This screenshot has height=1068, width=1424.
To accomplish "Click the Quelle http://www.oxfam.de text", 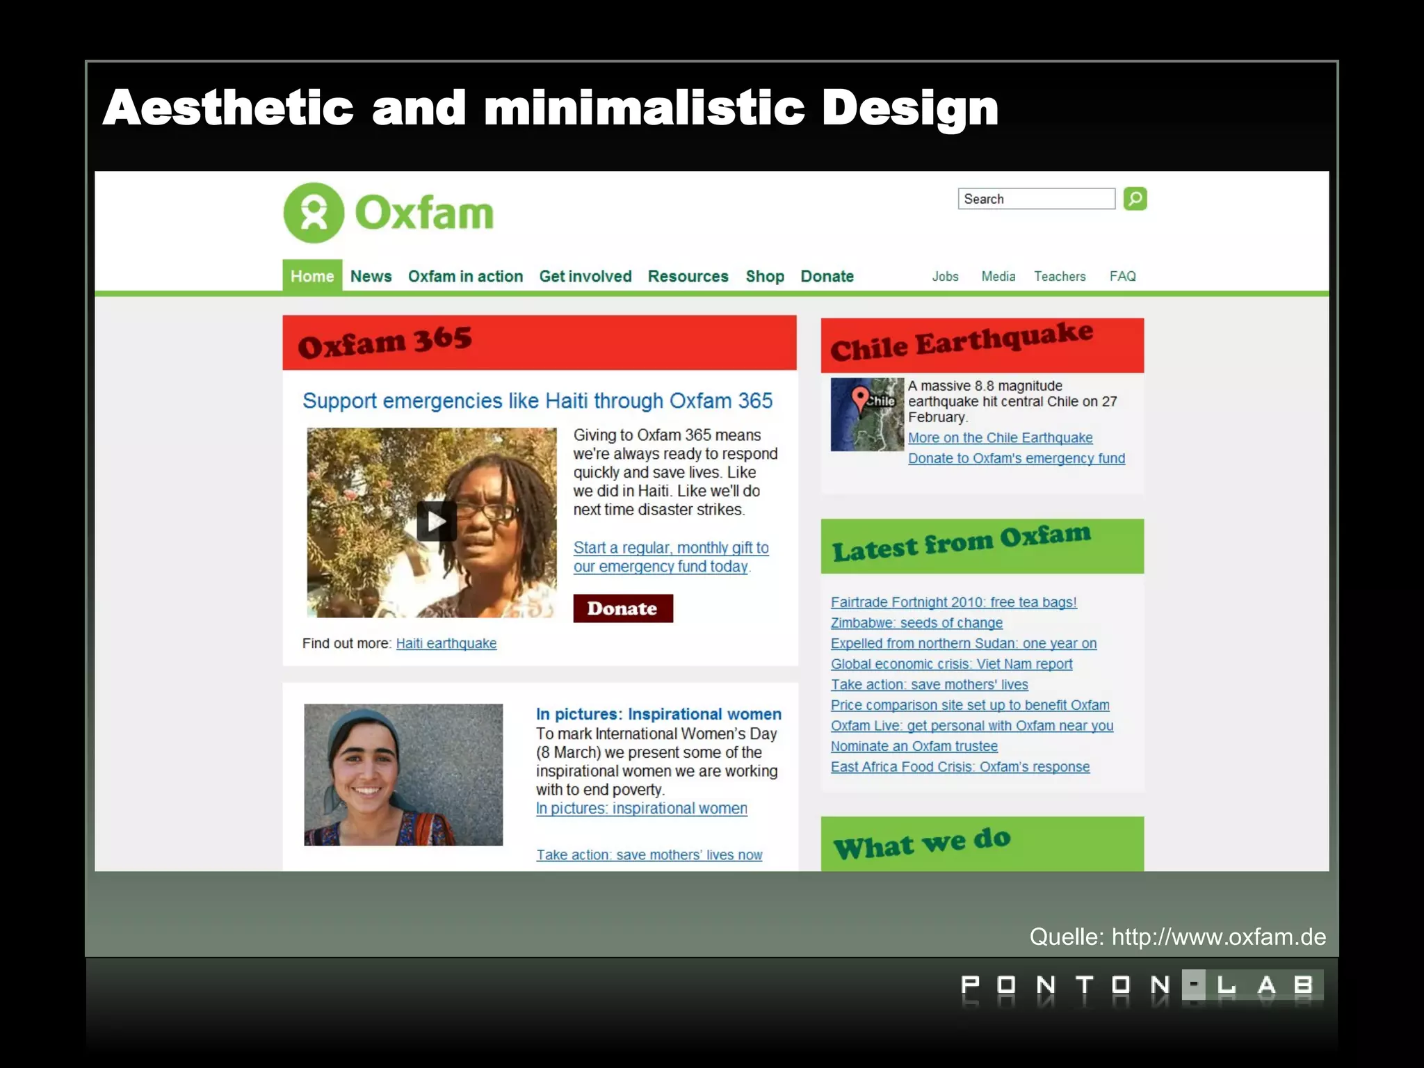I will (1178, 937).
